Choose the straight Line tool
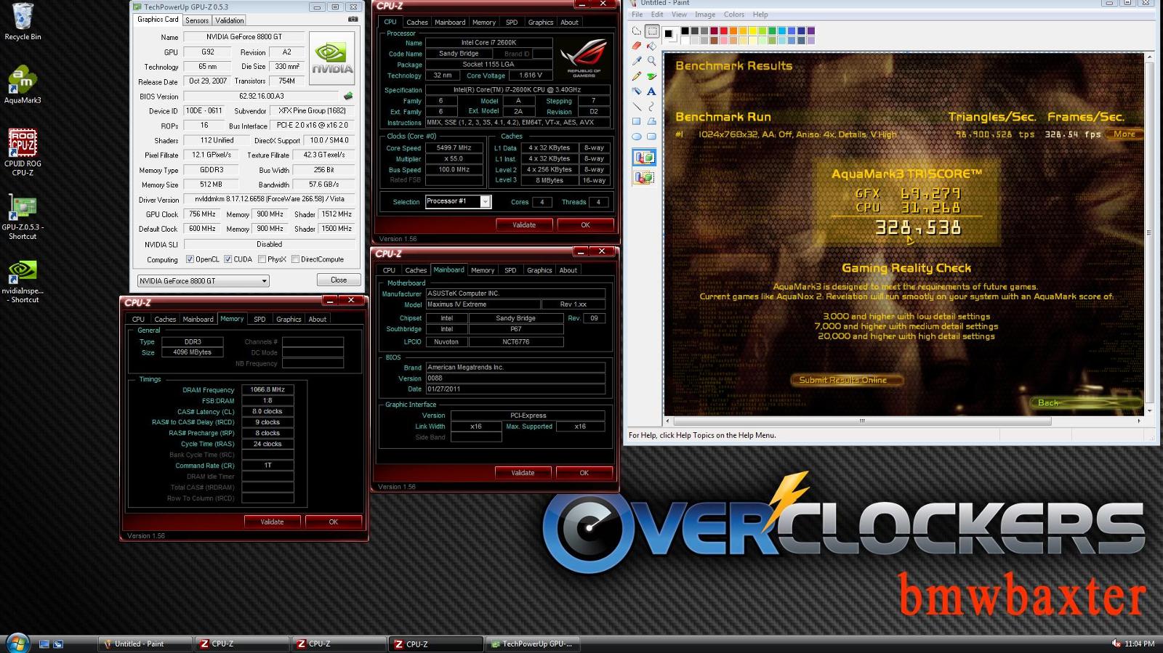The width and height of the screenshot is (1163, 653). [637, 107]
